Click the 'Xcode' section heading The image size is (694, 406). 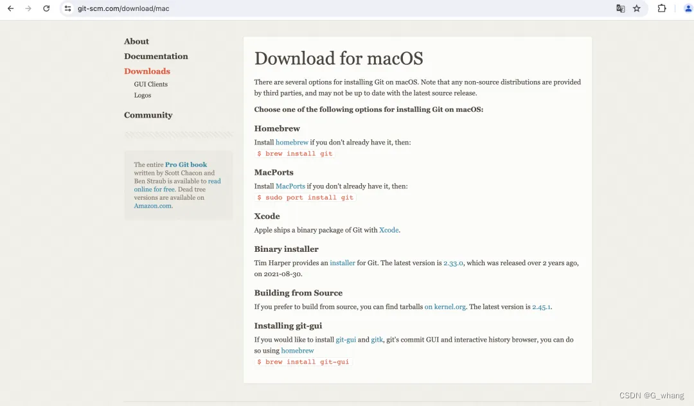pos(267,216)
